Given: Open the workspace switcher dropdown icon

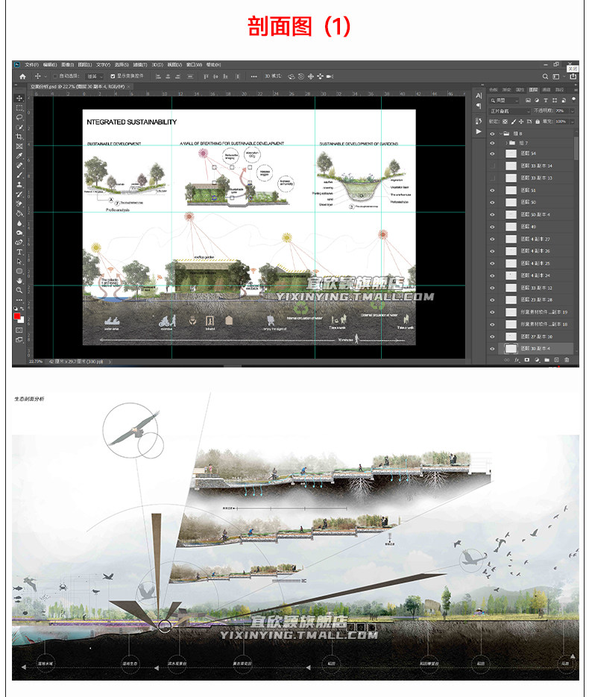Looking at the screenshot, I should [x=556, y=77].
